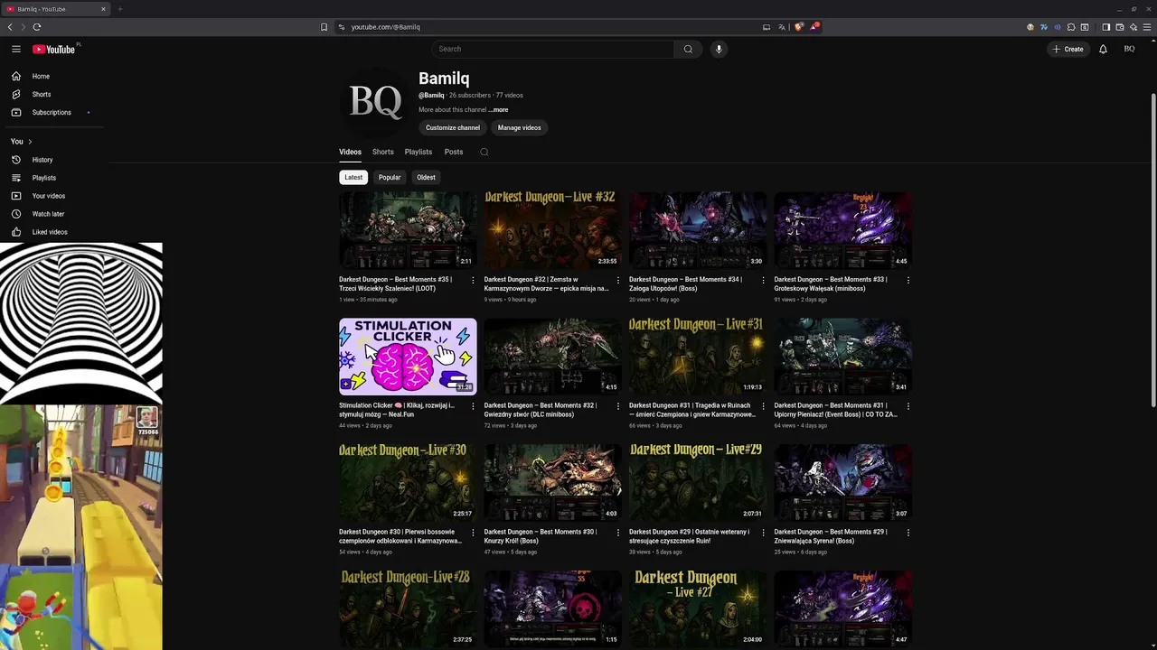The image size is (1157, 650).
Task: Click the browser back arrow
Action: pos(10,27)
